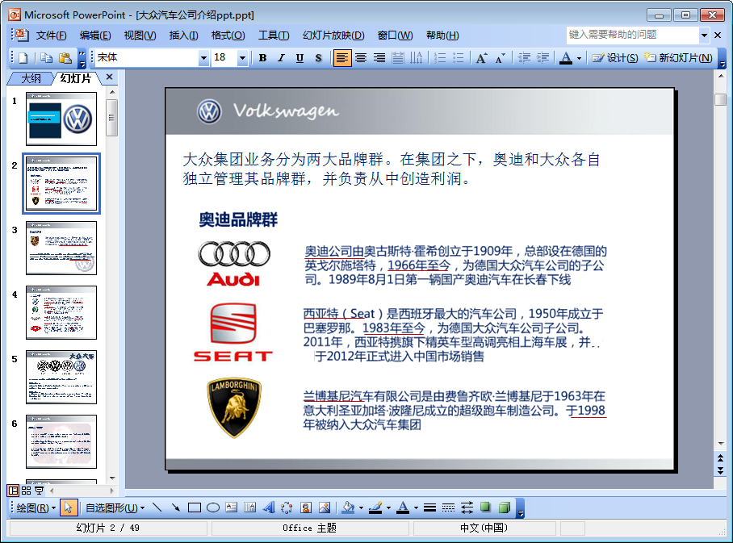Insert a horizontal Text Box
This screenshot has height=543, width=733.
tap(232, 507)
